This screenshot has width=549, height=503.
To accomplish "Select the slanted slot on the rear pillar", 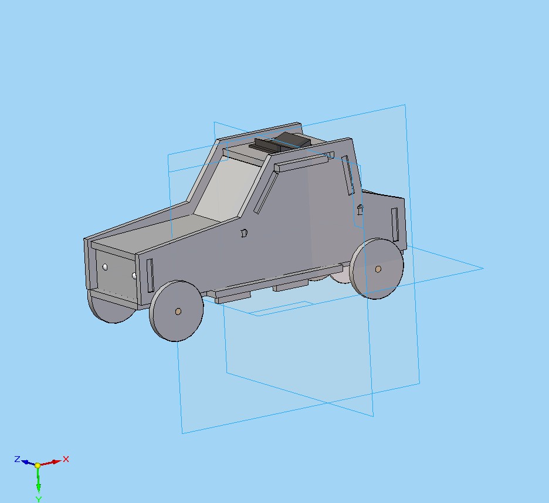I will 348,176.
